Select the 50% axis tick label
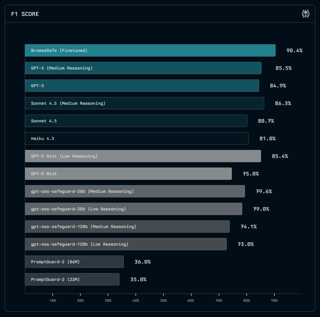The height and width of the screenshot is (317, 320). (x=164, y=300)
